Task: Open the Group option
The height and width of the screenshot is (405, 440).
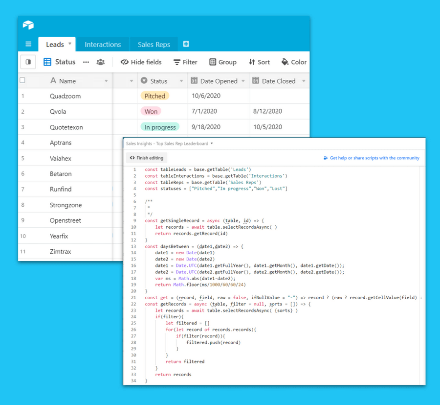Action: (223, 62)
